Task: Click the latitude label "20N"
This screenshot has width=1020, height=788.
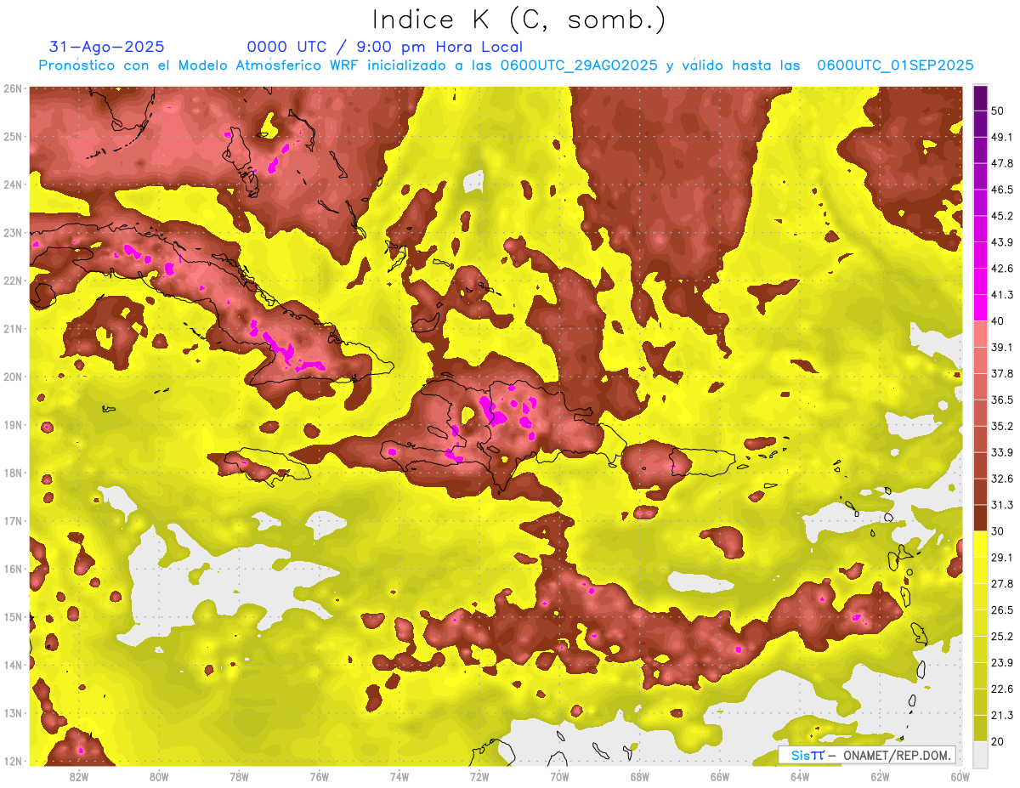Action: (13, 377)
